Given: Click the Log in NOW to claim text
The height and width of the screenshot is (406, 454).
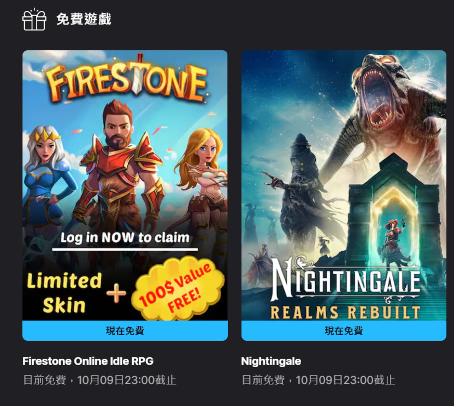Looking at the screenshot, I should point(125,238).
